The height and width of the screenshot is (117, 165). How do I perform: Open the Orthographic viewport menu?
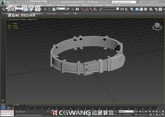[x=14, y=19]
